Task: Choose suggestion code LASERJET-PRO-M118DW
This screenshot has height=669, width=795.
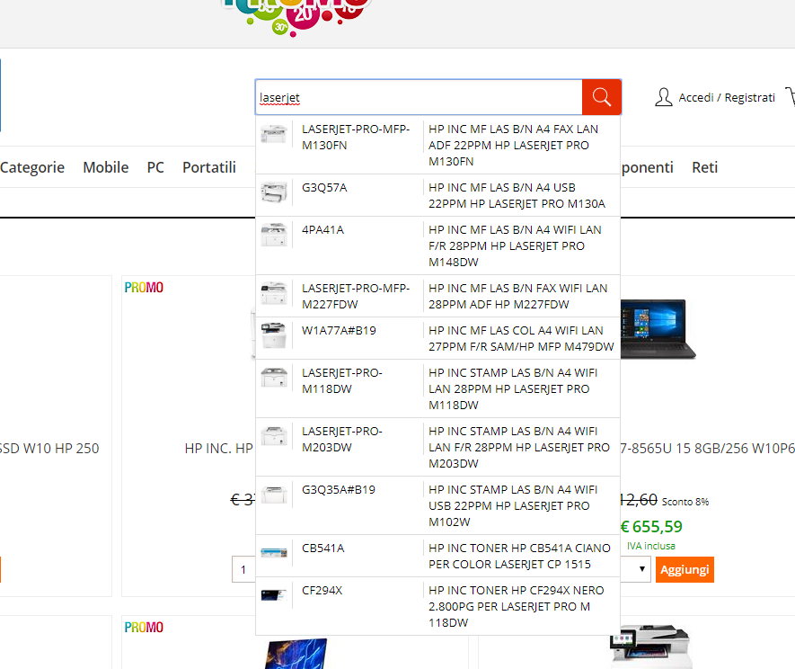Action: click(341, 380)
